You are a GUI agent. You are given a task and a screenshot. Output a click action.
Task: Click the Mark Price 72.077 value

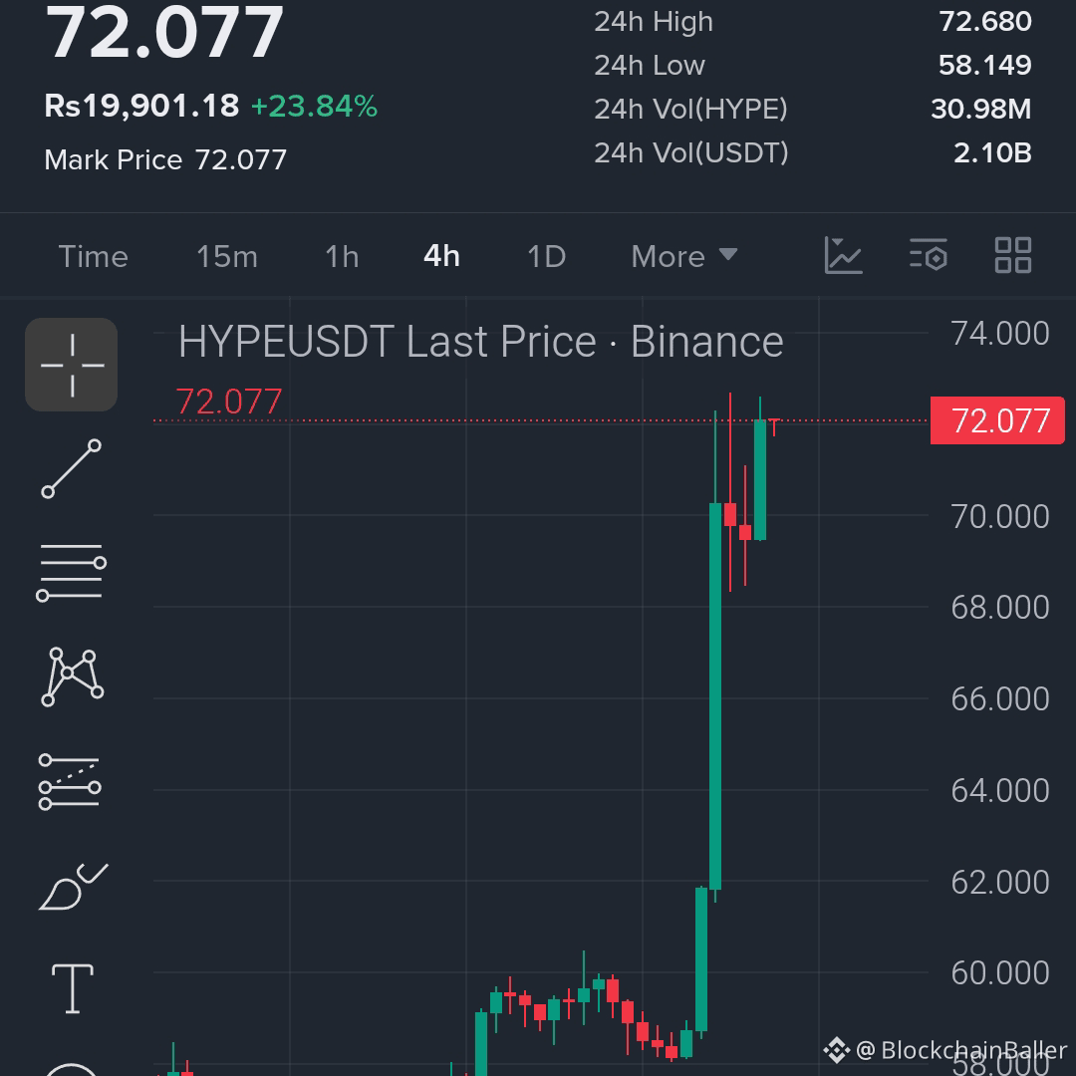pos(241,159)
